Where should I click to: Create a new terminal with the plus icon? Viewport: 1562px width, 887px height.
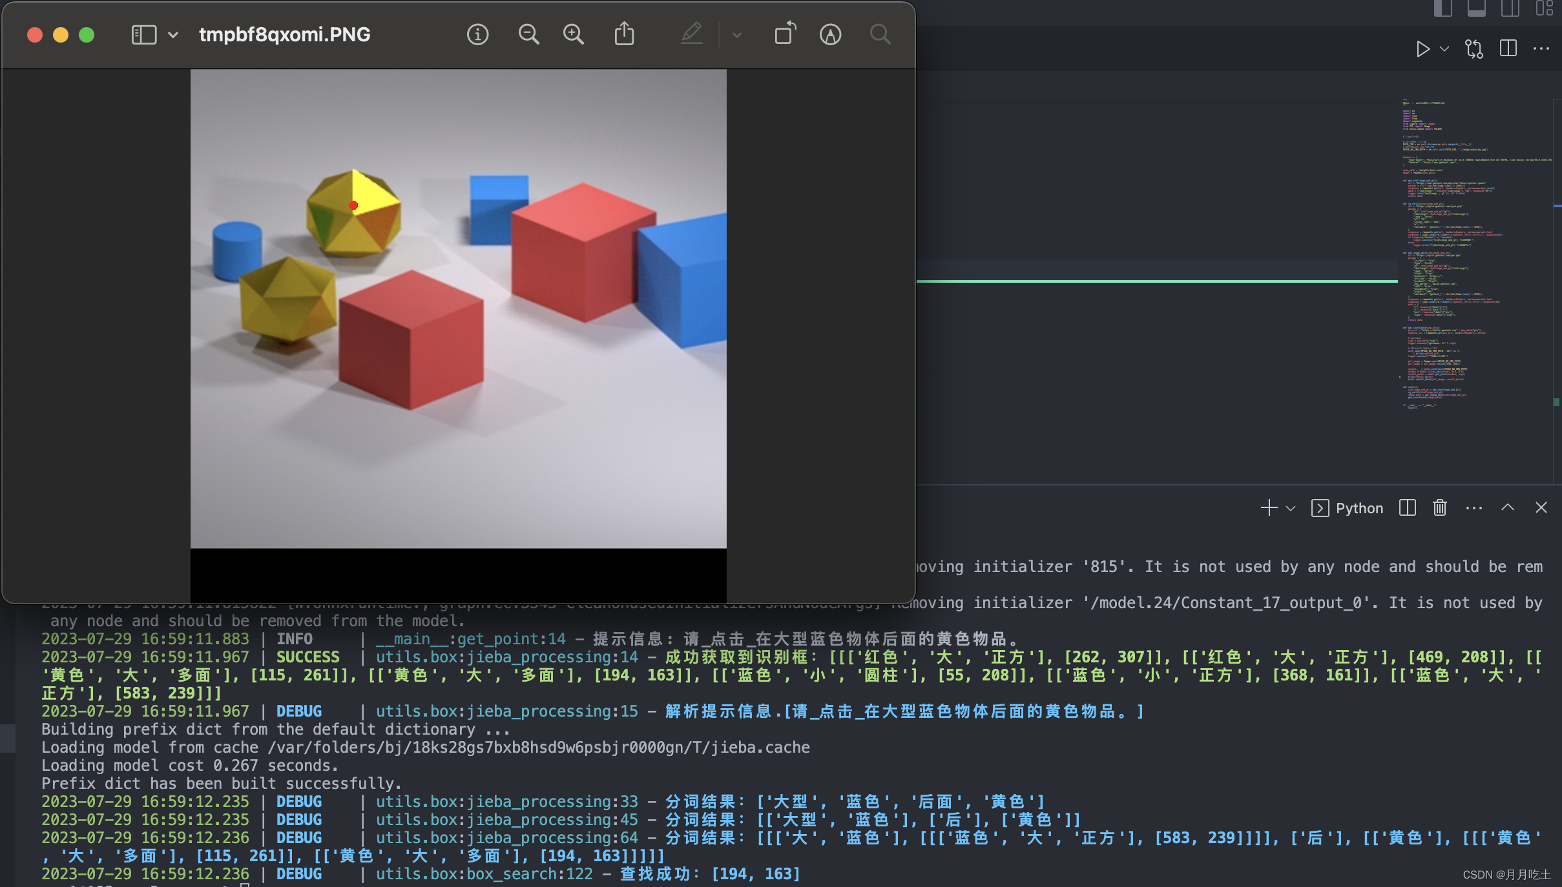point(1269,508)
